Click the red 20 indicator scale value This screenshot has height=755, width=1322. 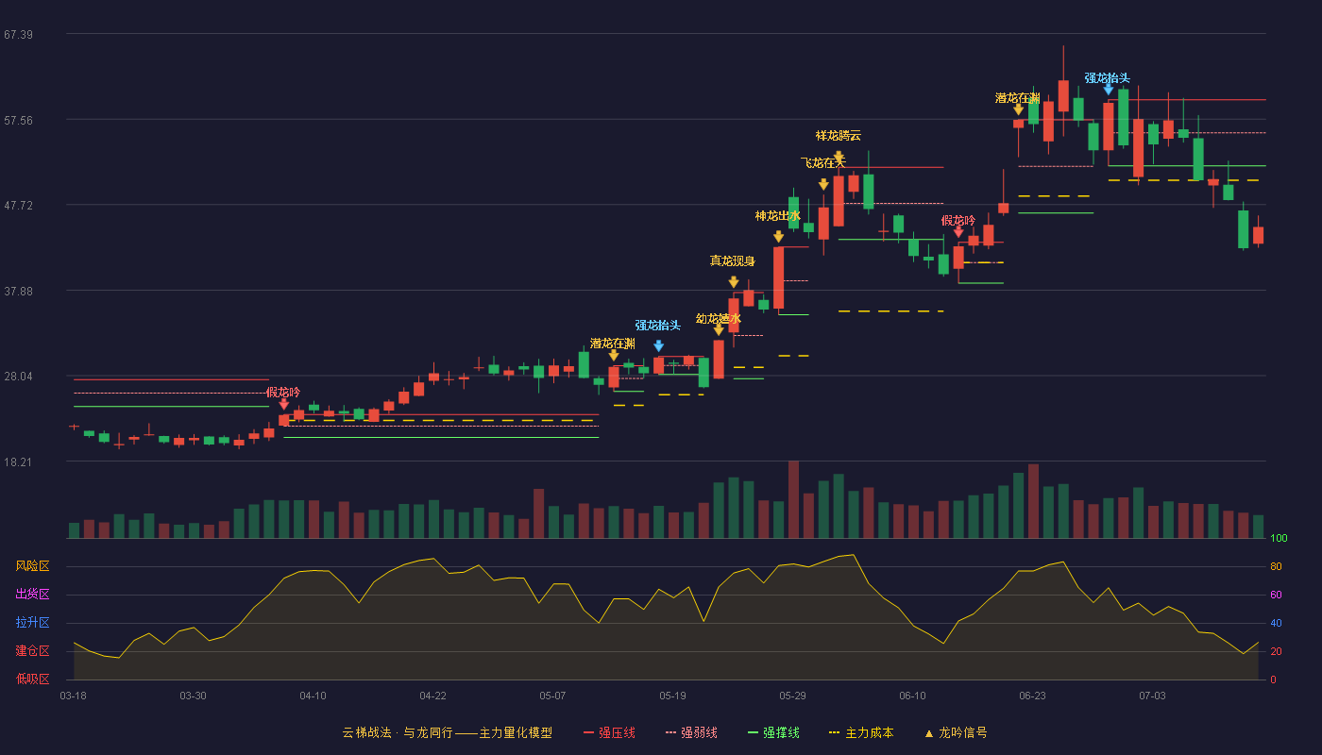(x=1276, y=651)
